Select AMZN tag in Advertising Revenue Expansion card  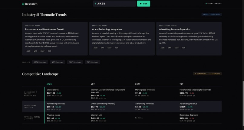tap(163, 48)
